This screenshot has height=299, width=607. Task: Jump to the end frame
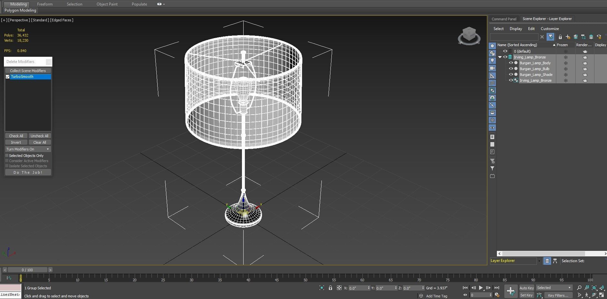497,288
